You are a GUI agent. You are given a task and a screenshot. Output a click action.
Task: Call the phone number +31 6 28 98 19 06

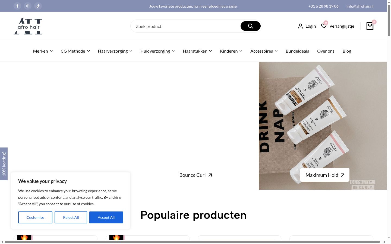click(x=323, y=6)
